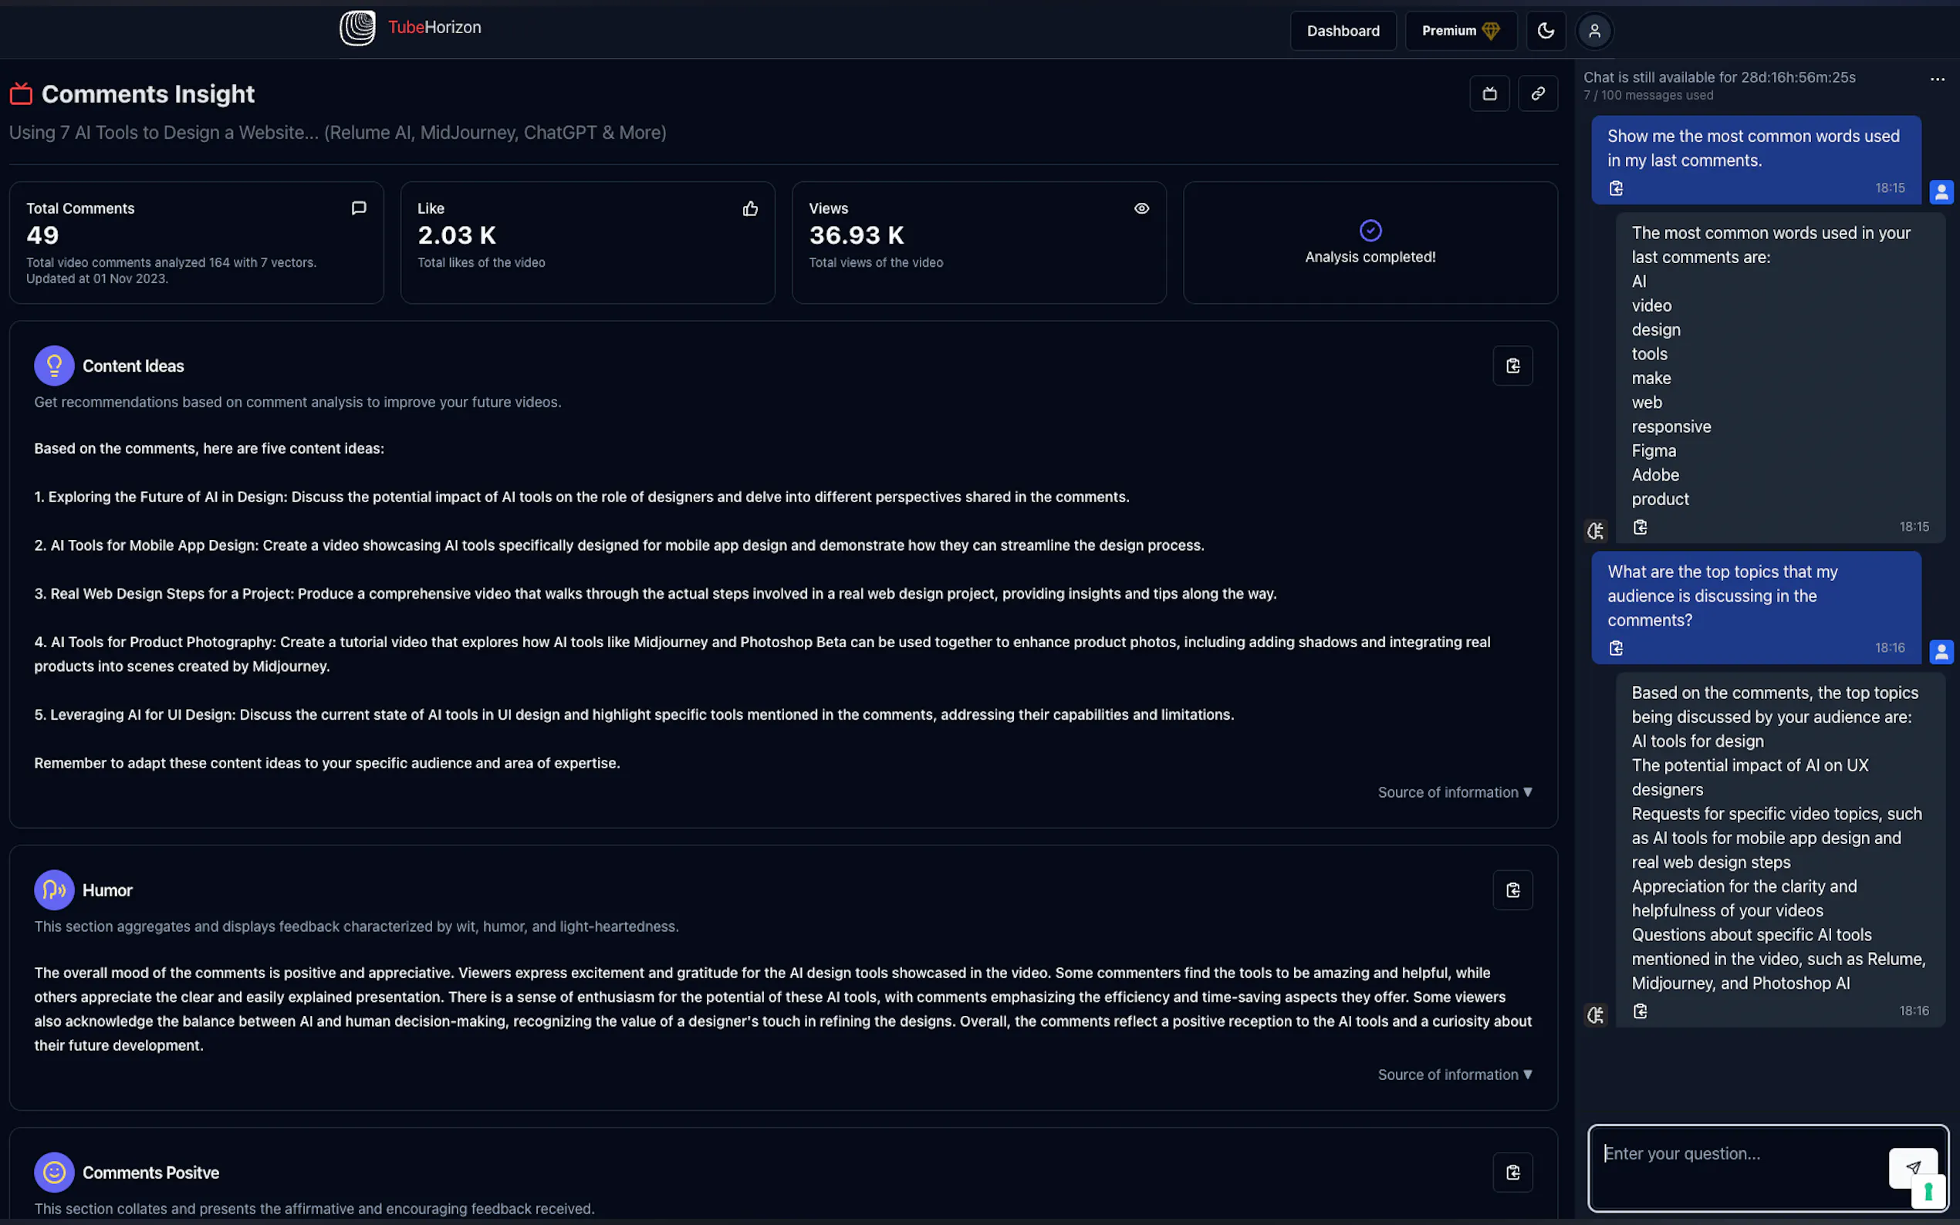Click the TubeHorizon brand name link
Viewport: 1960px width, 1225px height.
(x=434, y=28)
